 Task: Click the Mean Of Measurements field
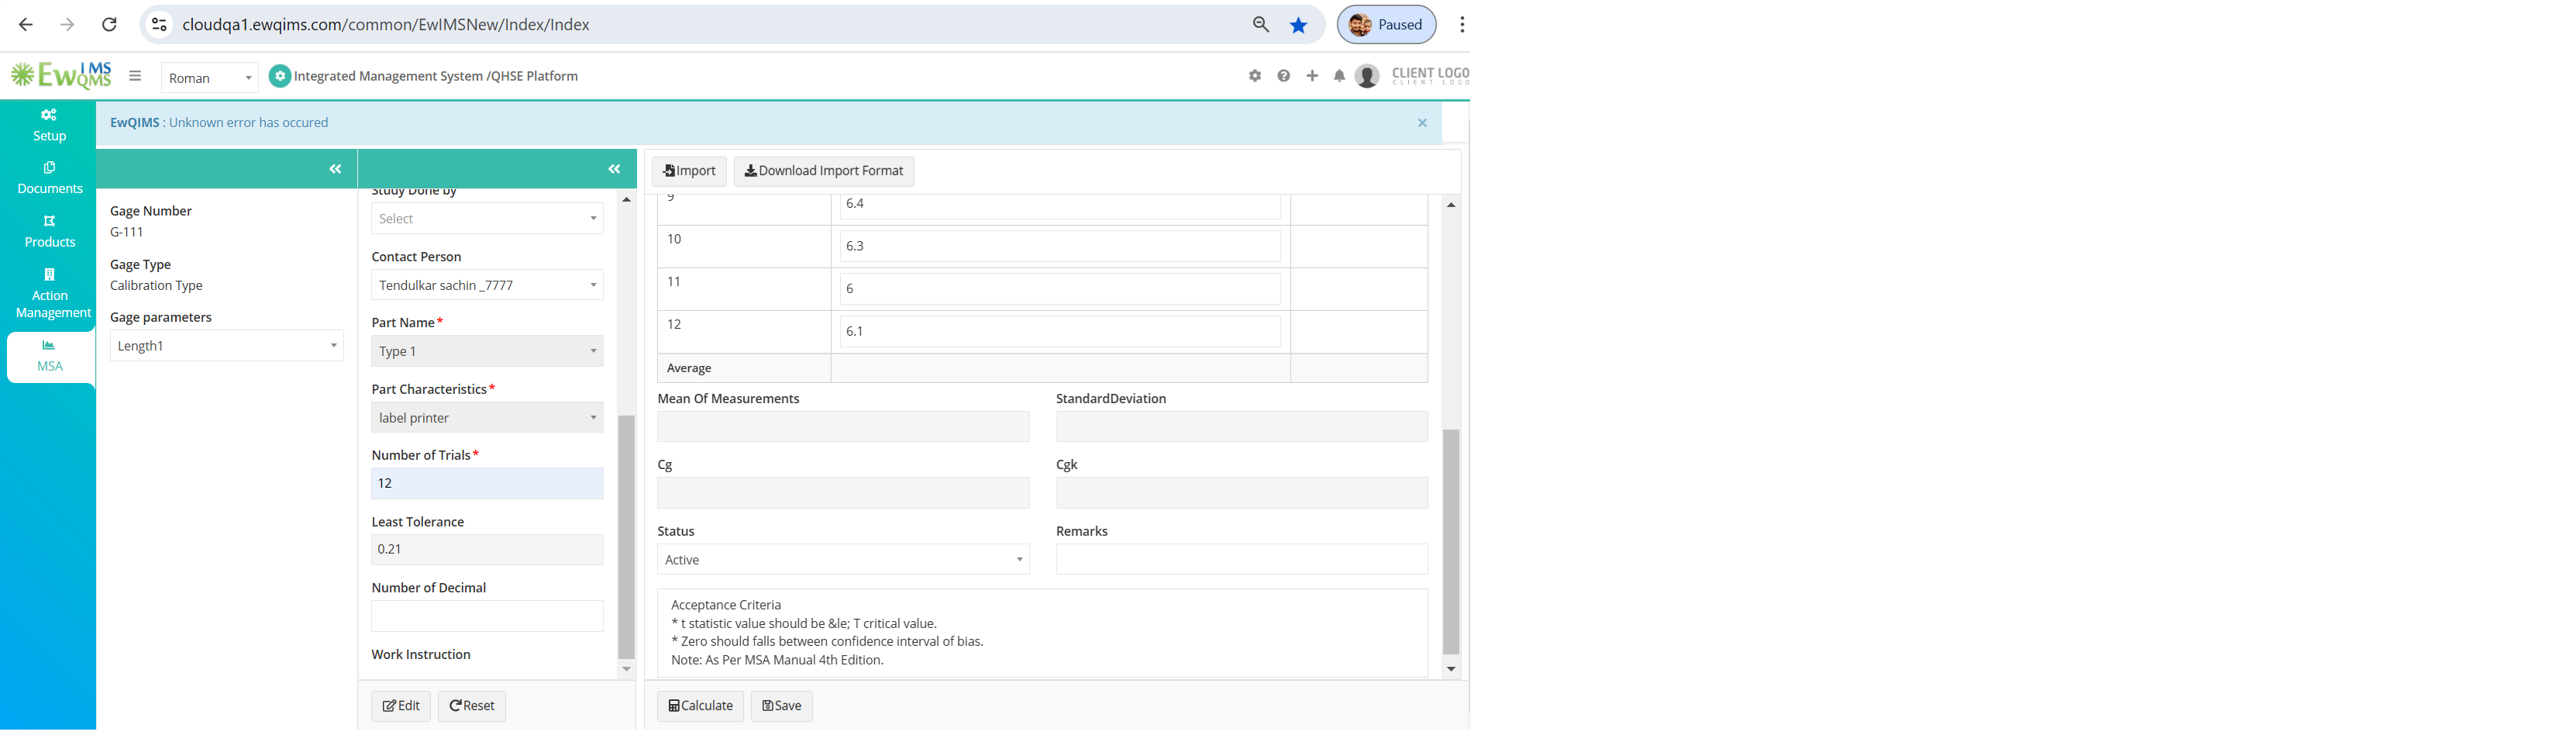point(843,427)
